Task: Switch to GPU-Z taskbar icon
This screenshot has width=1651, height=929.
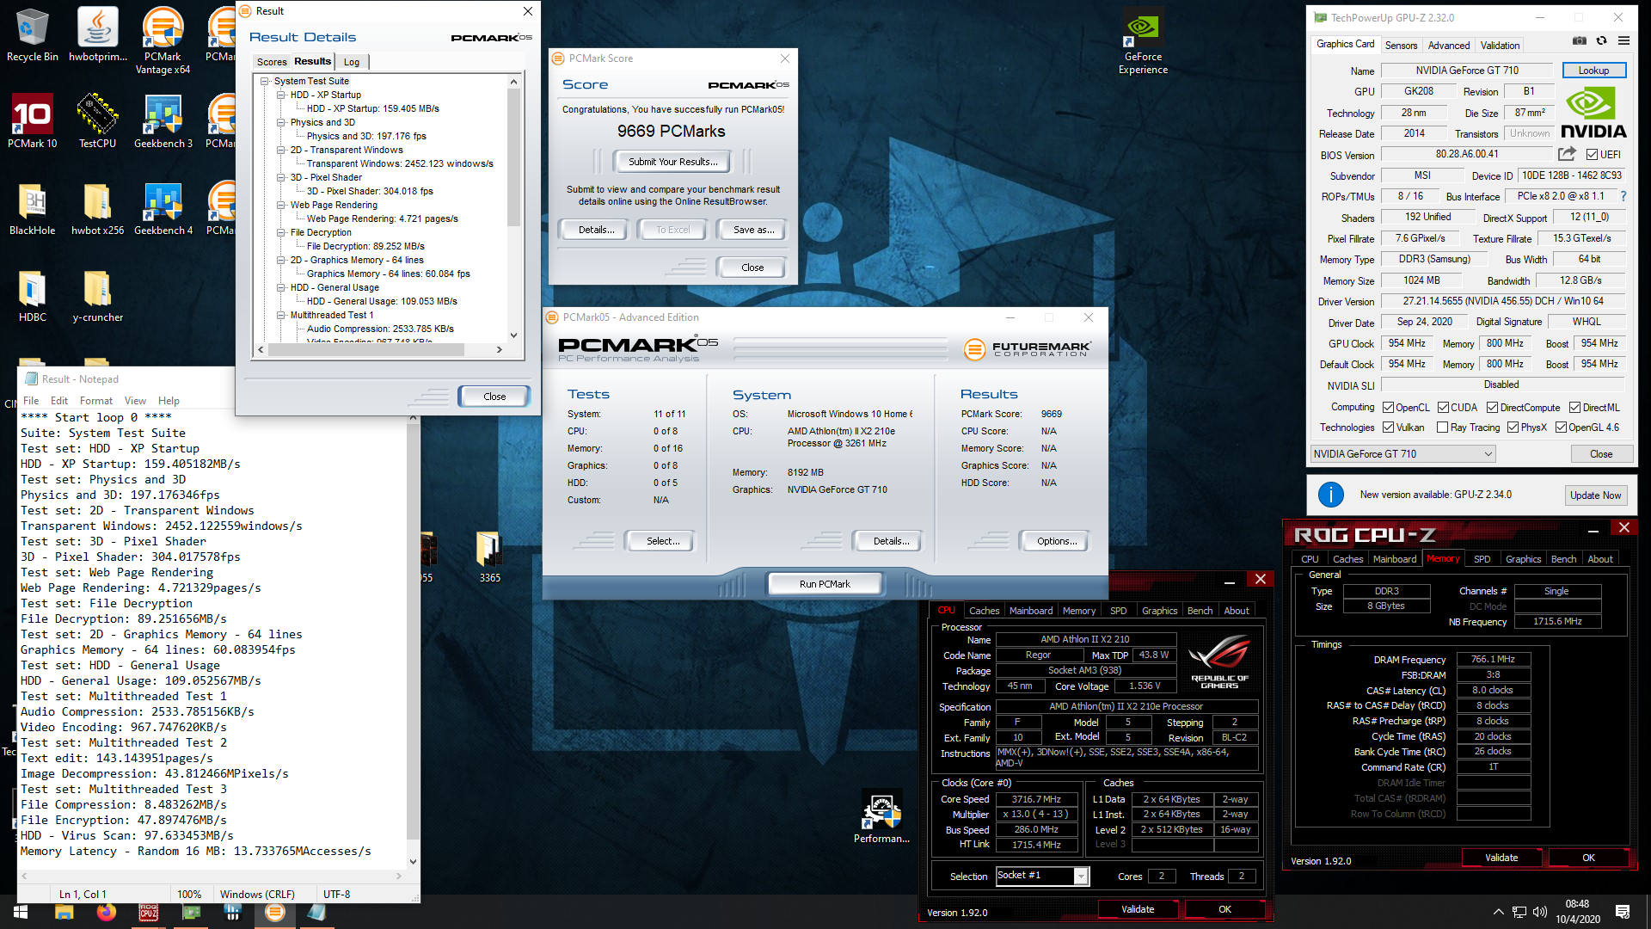Action: click(x=191, y=912)
